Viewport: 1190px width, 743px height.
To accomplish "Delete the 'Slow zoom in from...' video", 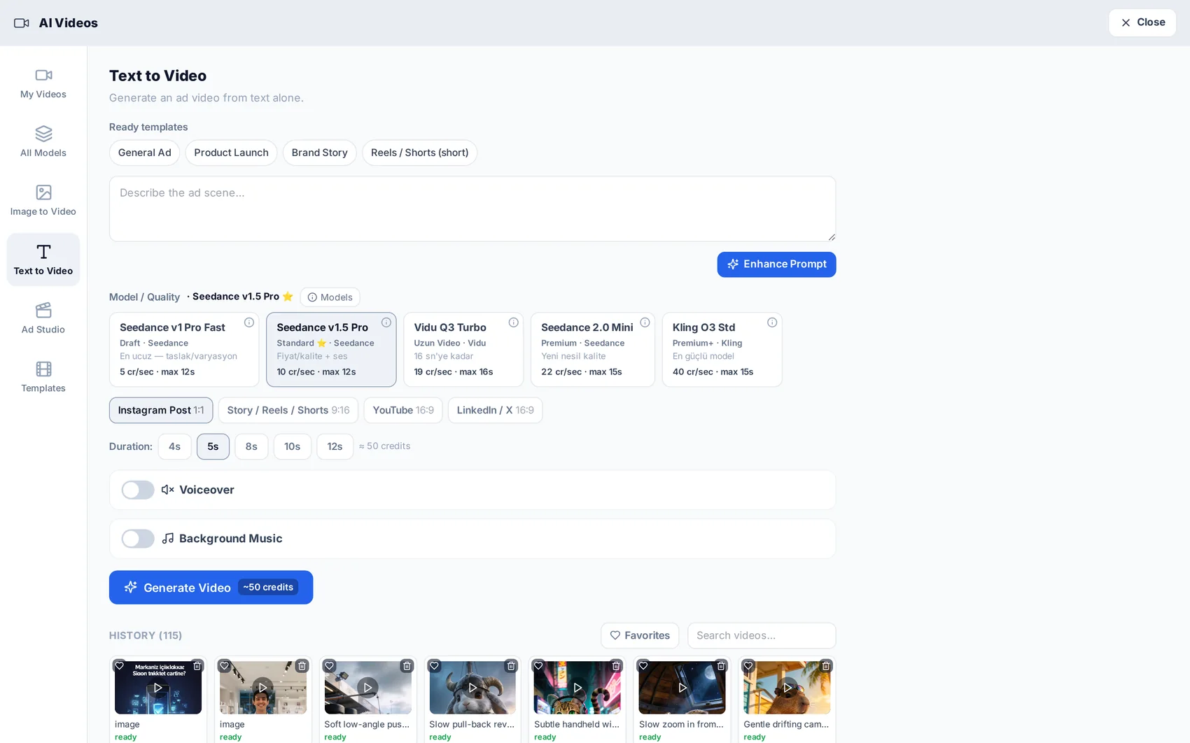I will pyautogui.click(x=721, y=666).
